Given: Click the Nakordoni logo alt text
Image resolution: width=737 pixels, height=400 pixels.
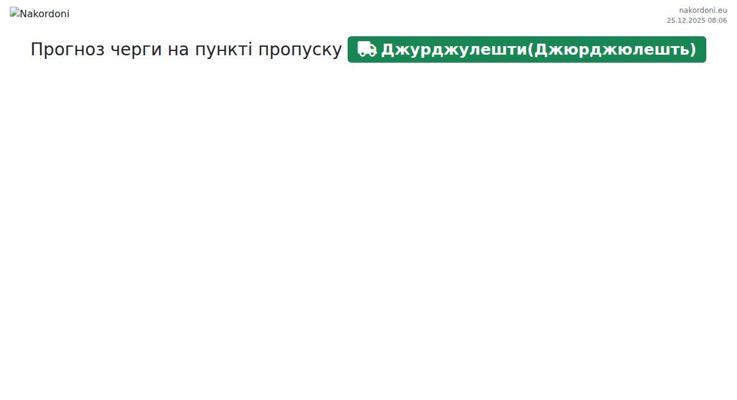Looking at the screenshot, I should point(45,14).
